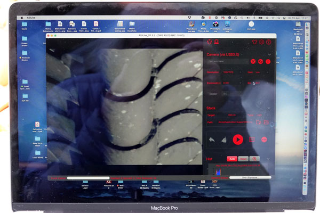Click the volume icon in menu bar

tap(248, 18)
